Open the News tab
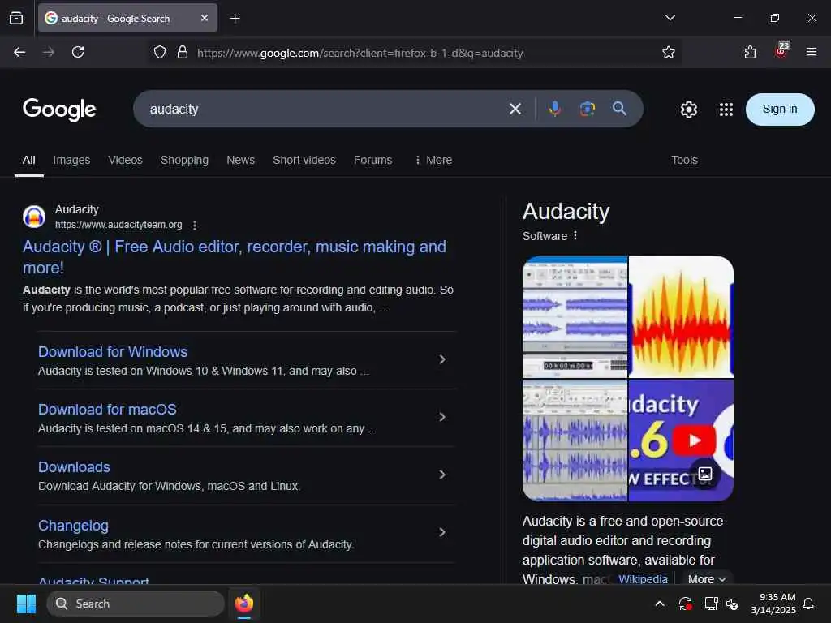Screen dimensions: 831x623 240,160
